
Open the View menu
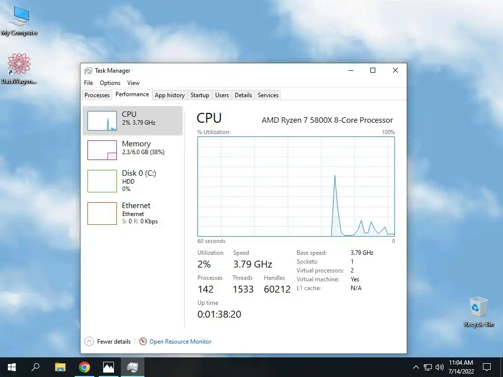coord(133,82)
